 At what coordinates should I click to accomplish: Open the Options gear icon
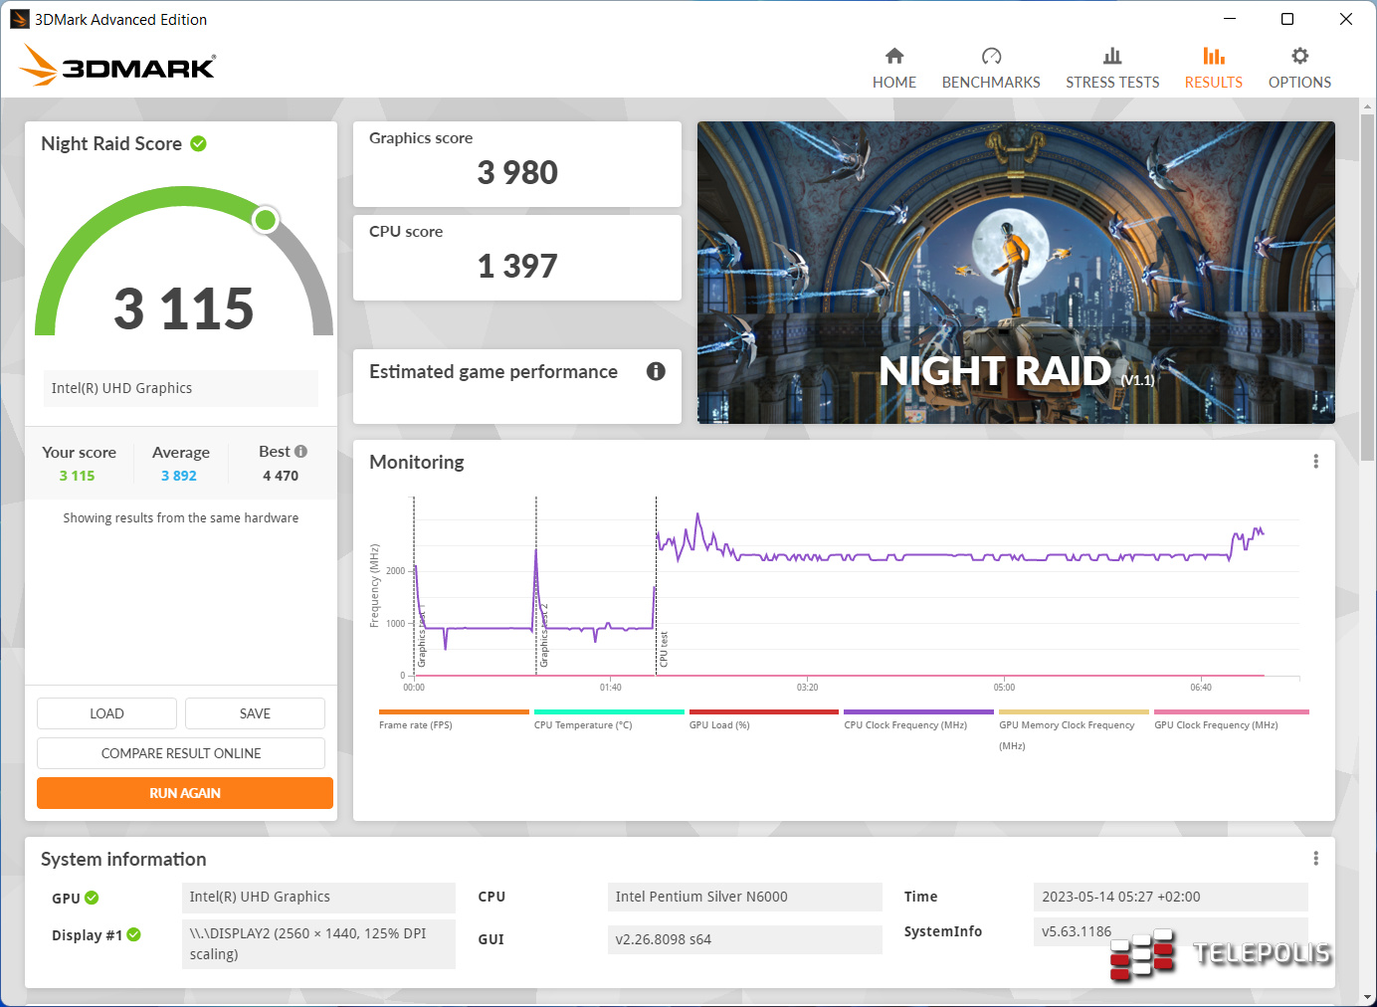1298,57
